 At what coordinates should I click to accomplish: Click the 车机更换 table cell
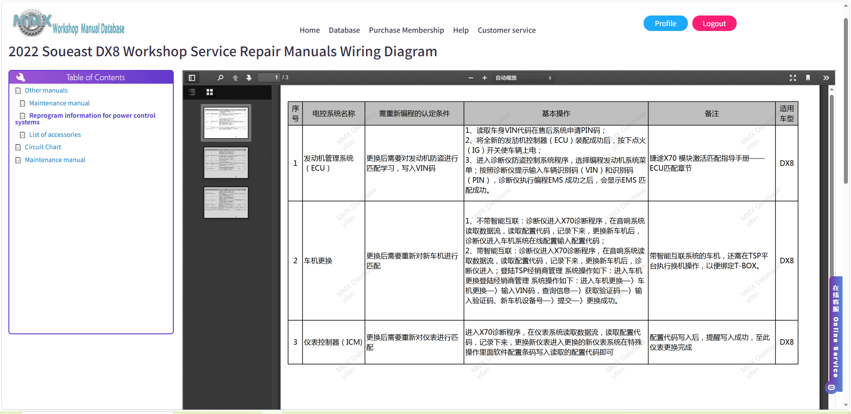click(x=334, y=261)
